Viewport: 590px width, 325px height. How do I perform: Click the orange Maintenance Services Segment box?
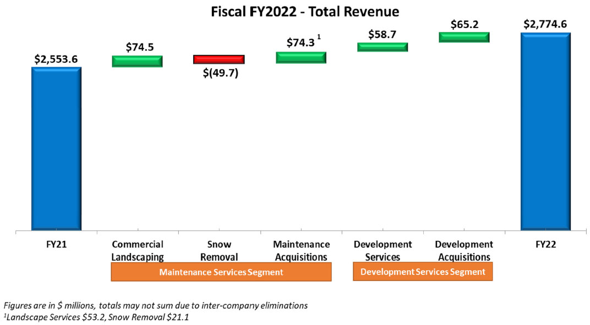(221, 272)
